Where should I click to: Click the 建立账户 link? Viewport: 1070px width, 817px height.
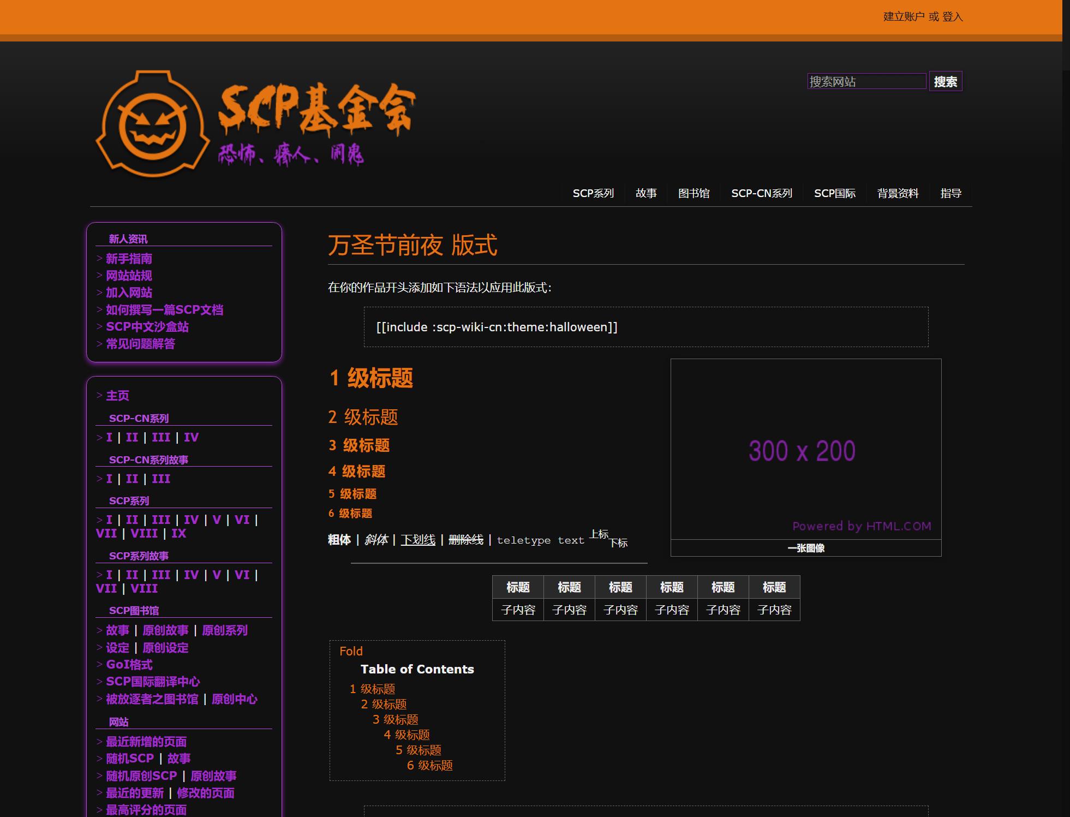point(904,17)
